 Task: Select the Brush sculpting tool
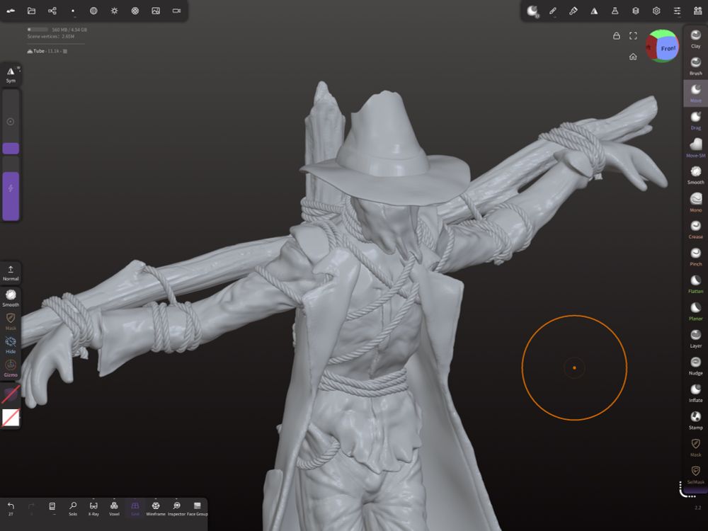[695, 66]
